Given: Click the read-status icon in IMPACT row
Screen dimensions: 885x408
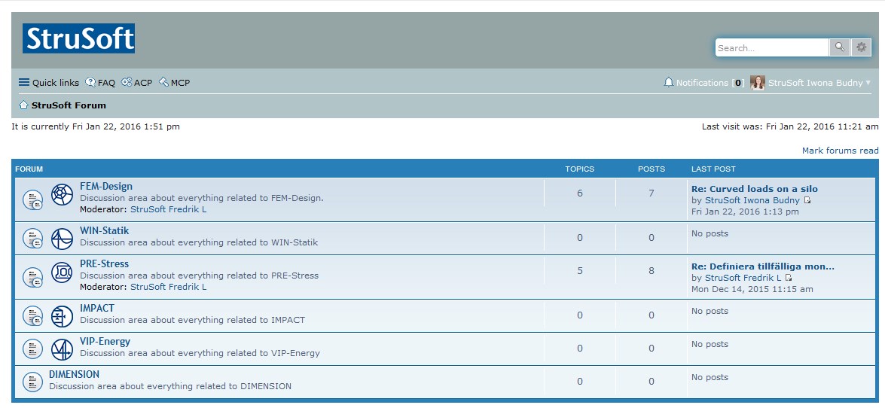Looking at the screenshot, I should pos(32,315).
